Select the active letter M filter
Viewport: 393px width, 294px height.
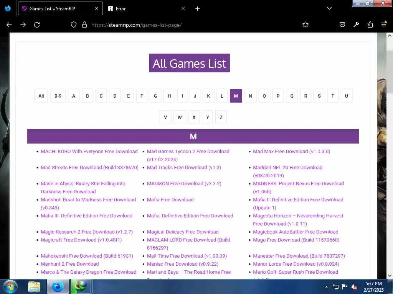(x=236, y=96)
